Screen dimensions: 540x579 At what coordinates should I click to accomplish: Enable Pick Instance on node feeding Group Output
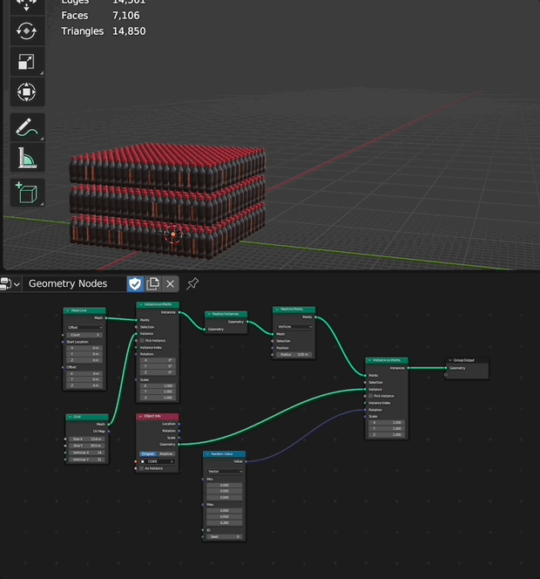click(371, 396)
